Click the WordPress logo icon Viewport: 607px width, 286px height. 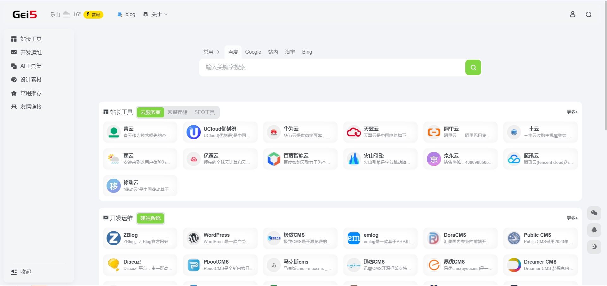[193, 238]
